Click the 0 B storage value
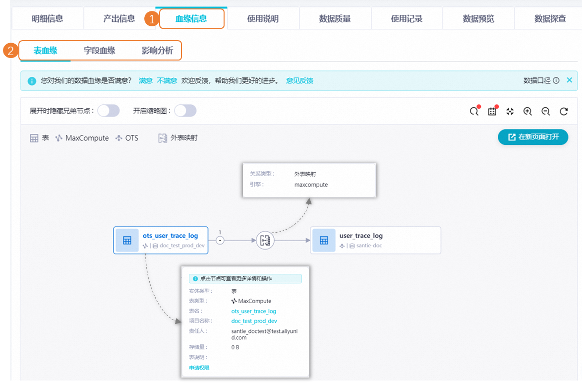This screenshot has height=384, width=582. click(x=235, y=347)
